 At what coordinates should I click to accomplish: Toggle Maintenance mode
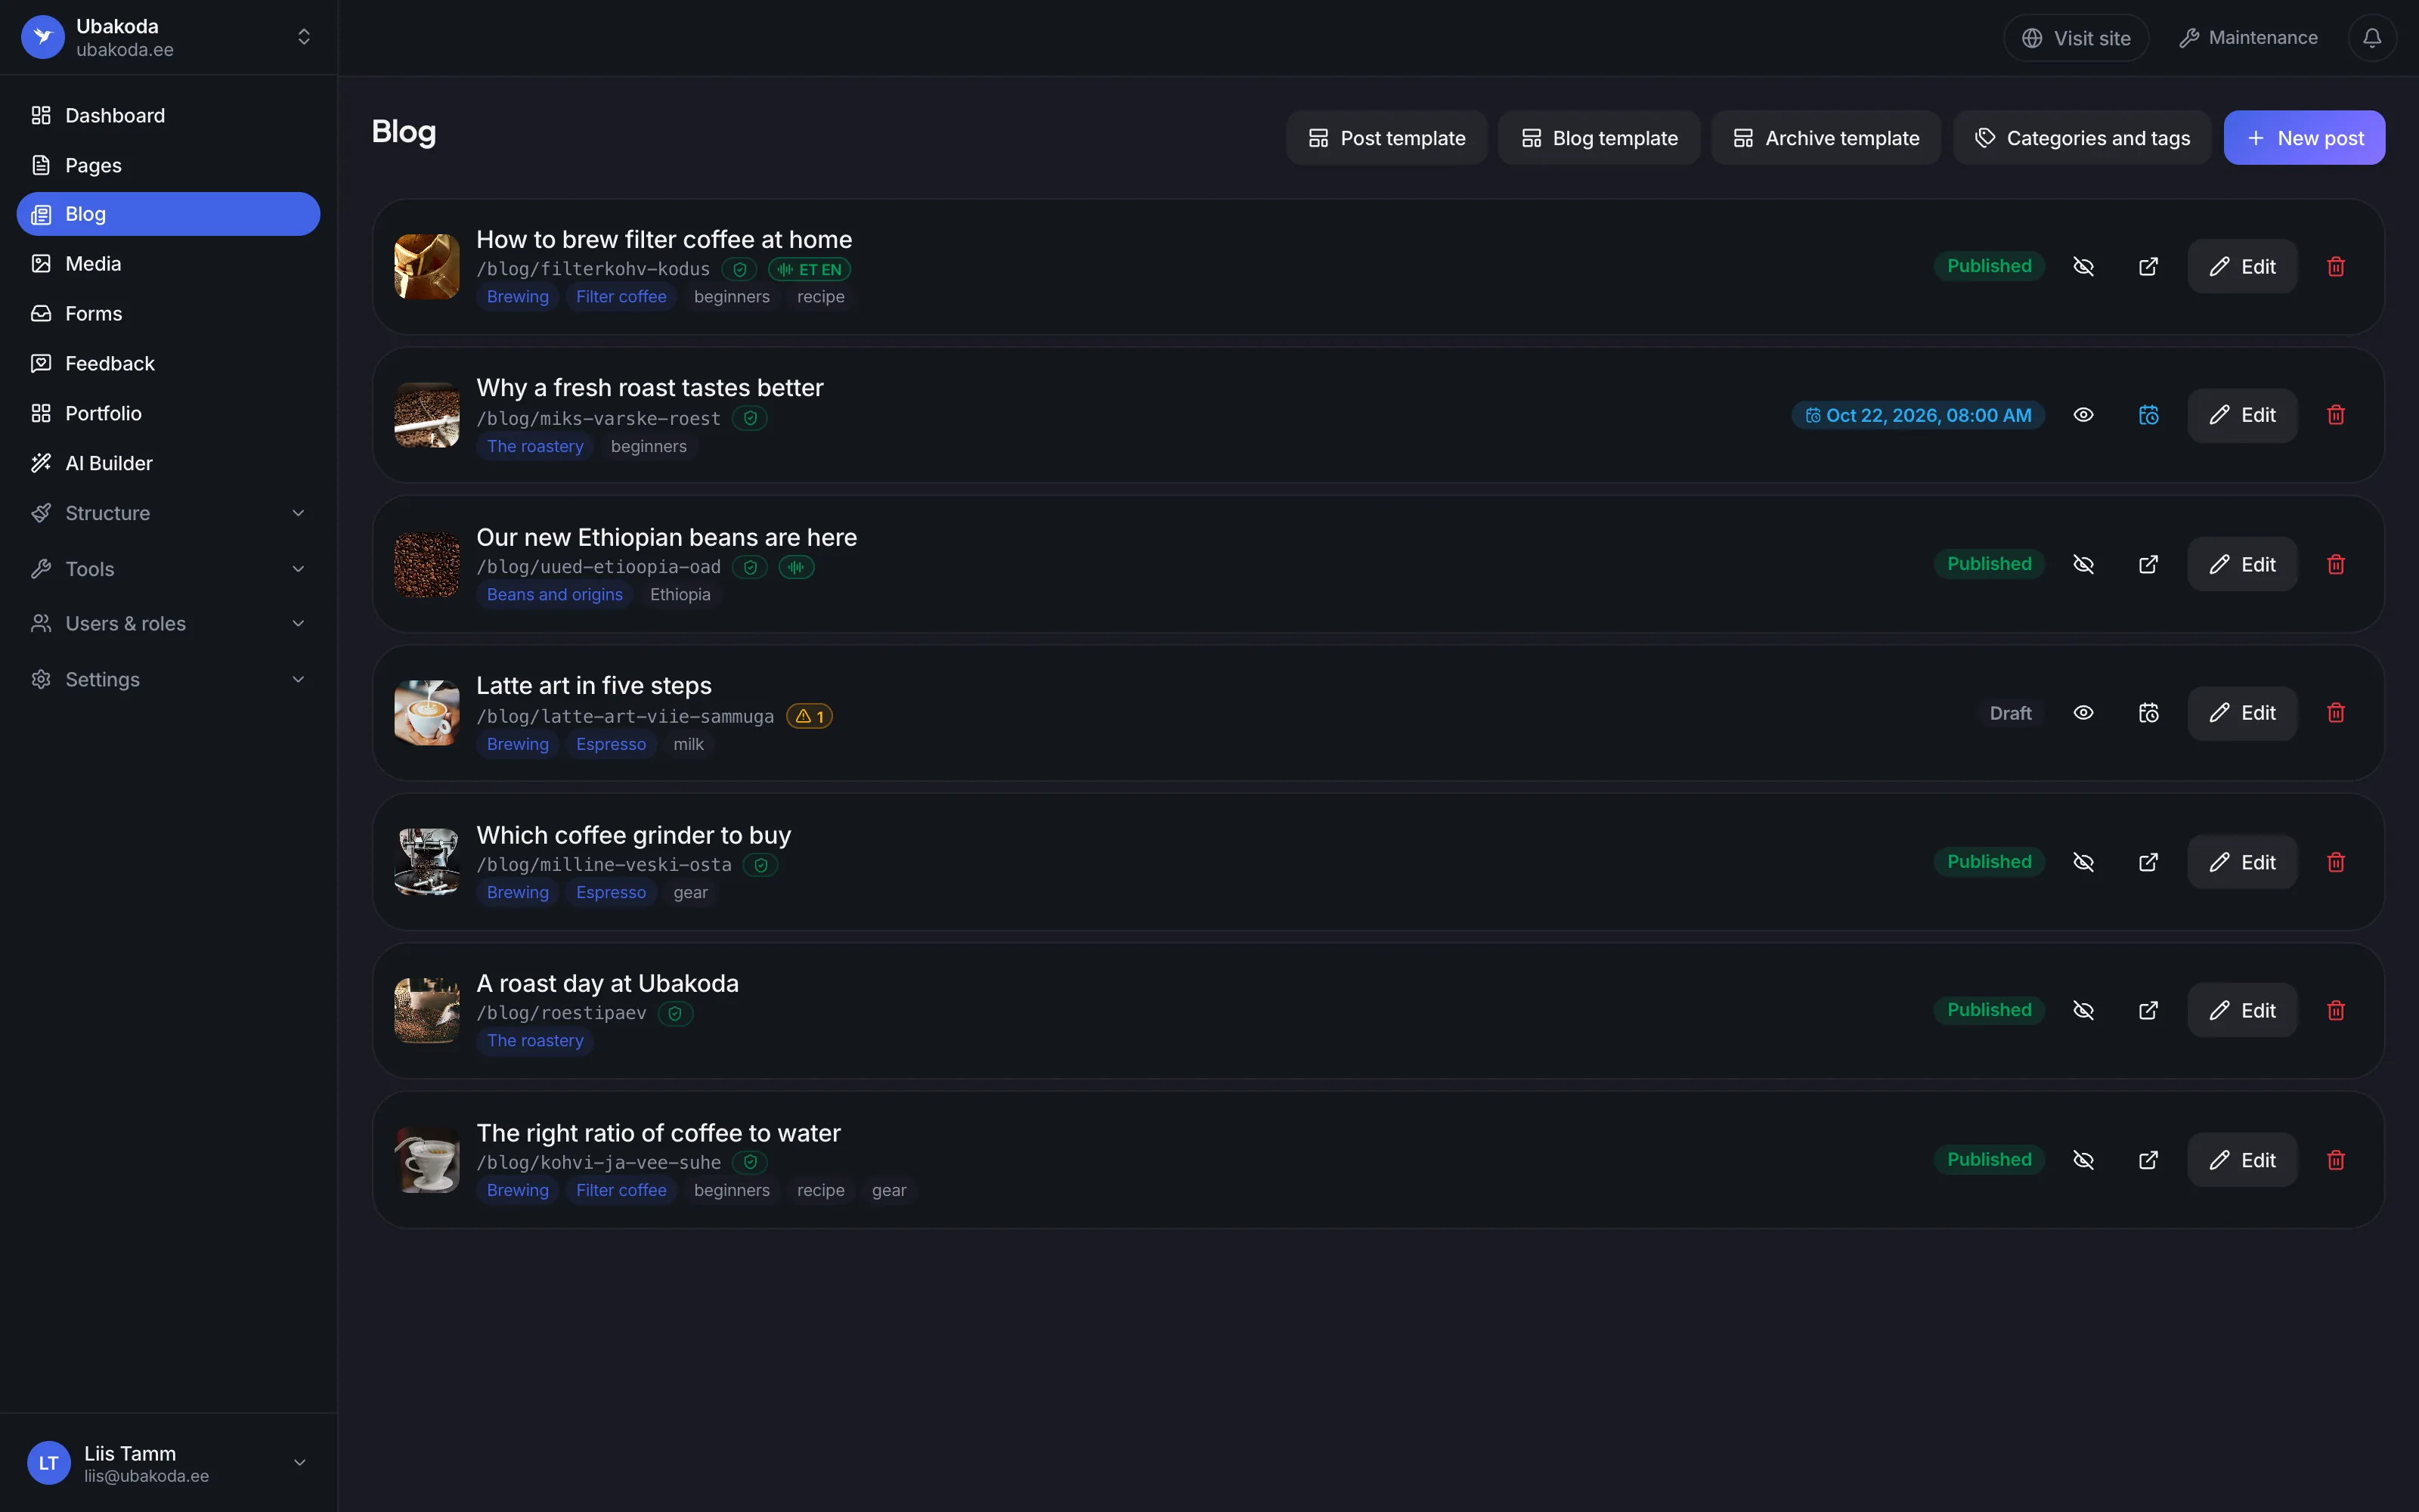point(2247,38)
